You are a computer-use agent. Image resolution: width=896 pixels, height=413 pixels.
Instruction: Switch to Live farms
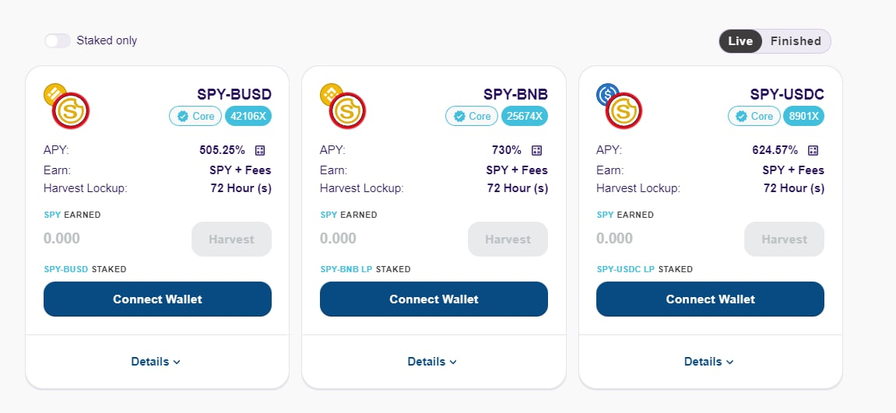(x=740, y=40)
